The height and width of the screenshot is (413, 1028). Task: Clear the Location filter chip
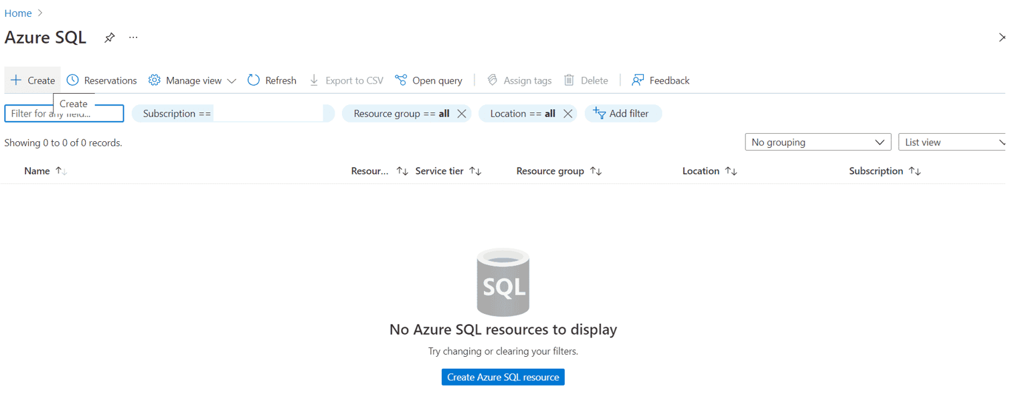click(x=568, y=113)
